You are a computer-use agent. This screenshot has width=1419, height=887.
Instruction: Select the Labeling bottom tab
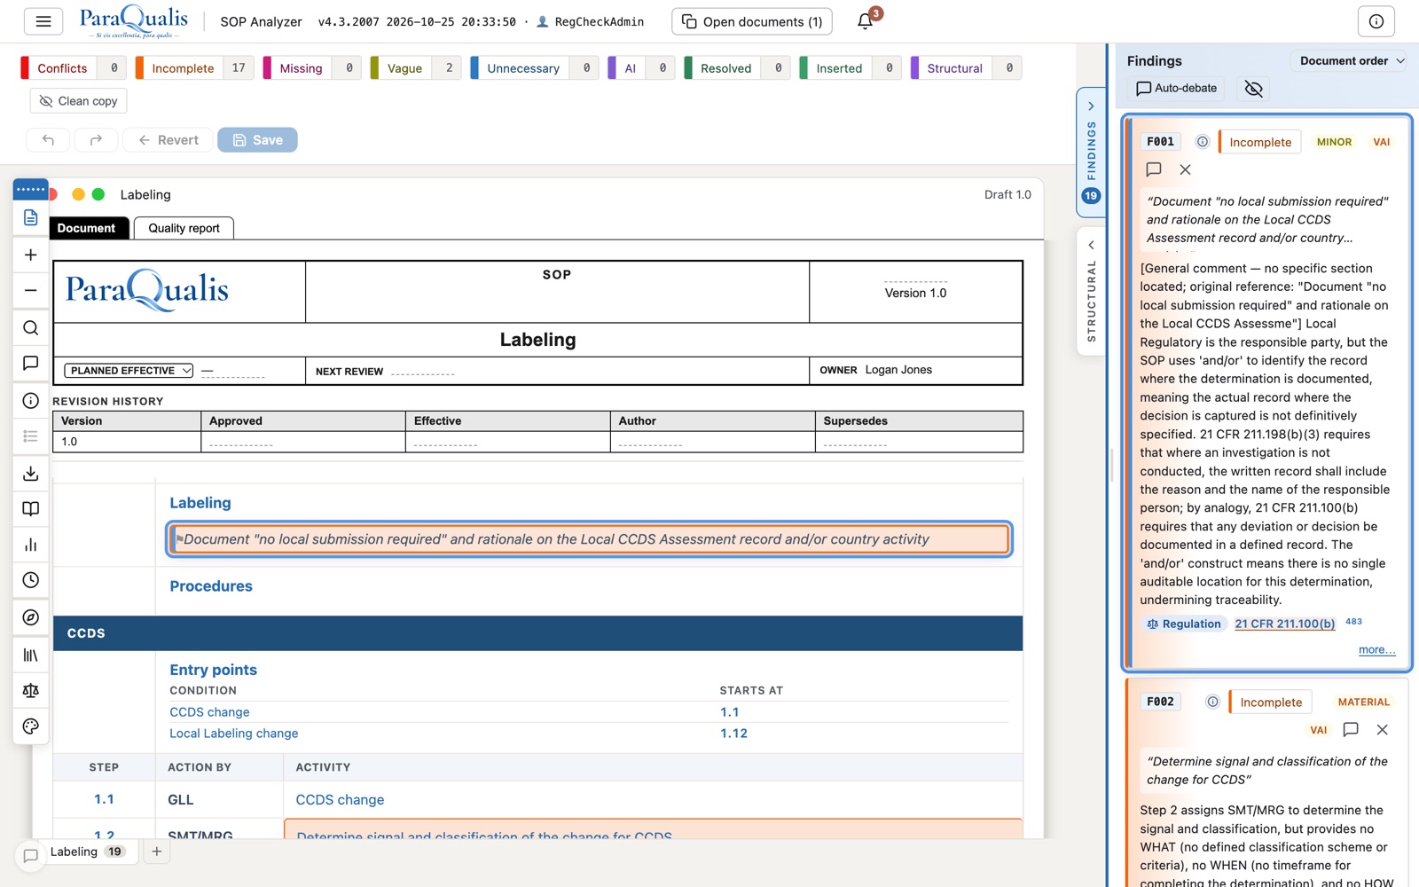click(88, 852)
